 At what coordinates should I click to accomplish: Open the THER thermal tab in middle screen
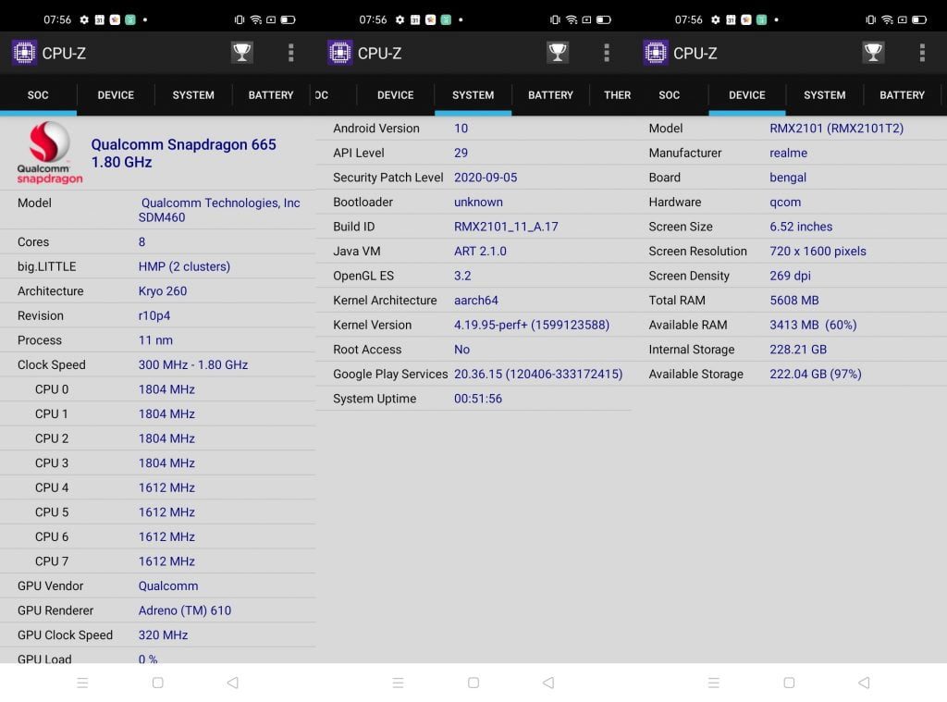tap(617, 95)
